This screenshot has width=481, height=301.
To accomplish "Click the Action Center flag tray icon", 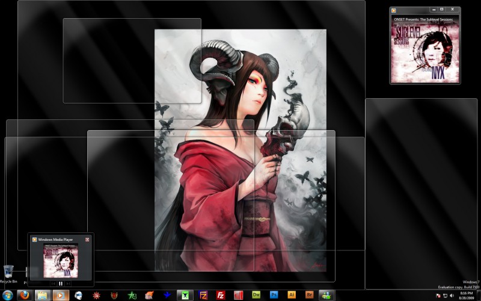I will (438, 296).
